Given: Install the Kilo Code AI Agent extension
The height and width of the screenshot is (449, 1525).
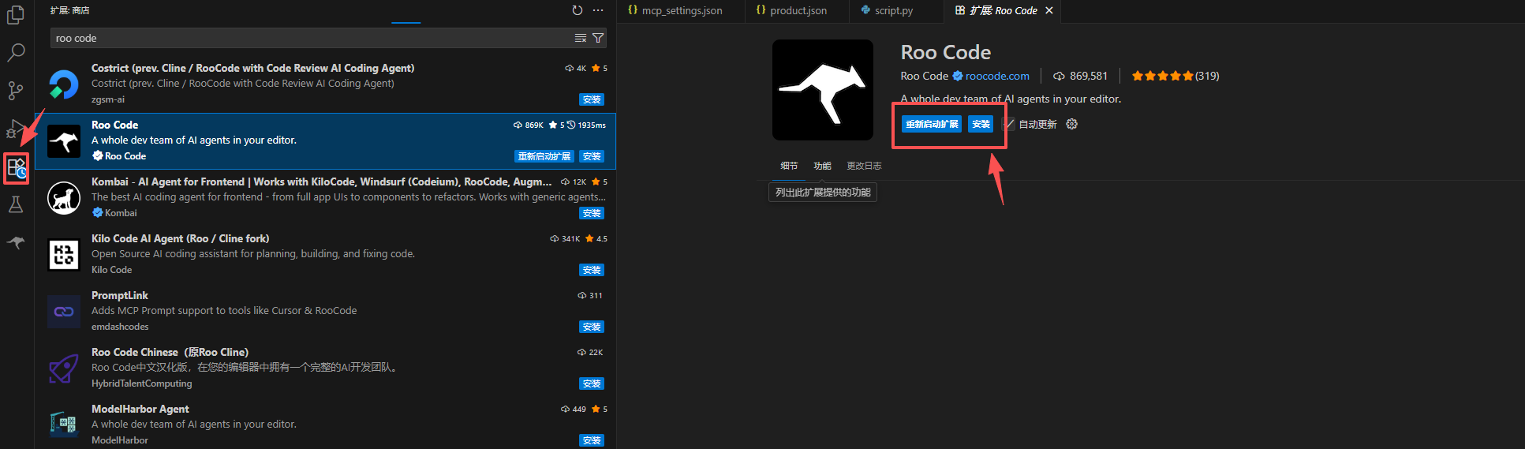Looking at the screenshot, I should (592, 270).
